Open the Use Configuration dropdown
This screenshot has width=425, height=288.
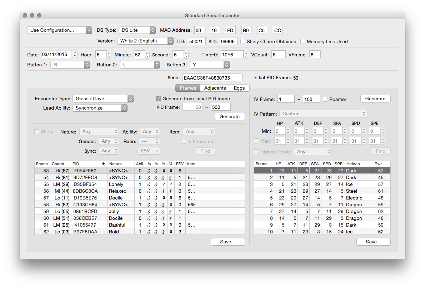[60, 30]
